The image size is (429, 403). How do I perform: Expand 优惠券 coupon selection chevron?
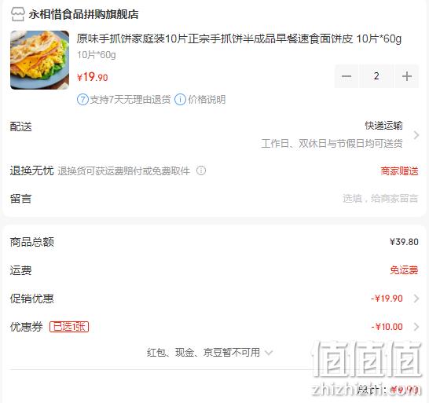point(416,327)
